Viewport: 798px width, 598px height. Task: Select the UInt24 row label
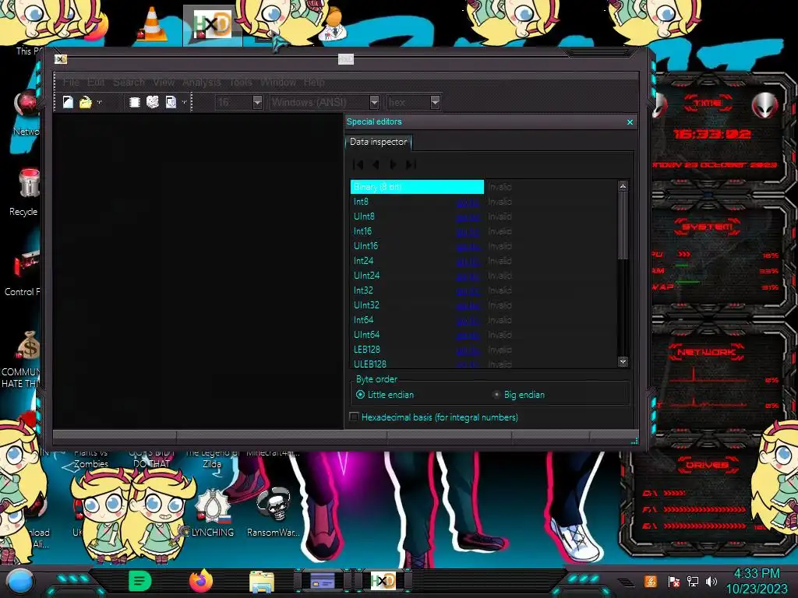pos(366,275)
